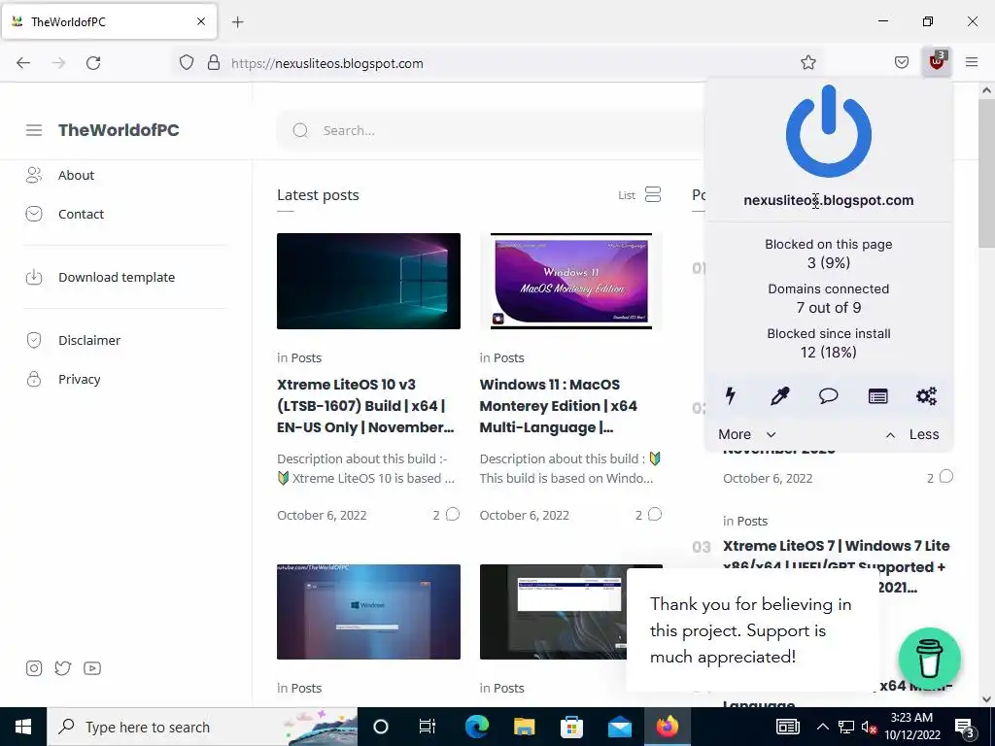995x746 pixels.
Task: Open Windows Start menu
Action: click(x=23, y=727)
